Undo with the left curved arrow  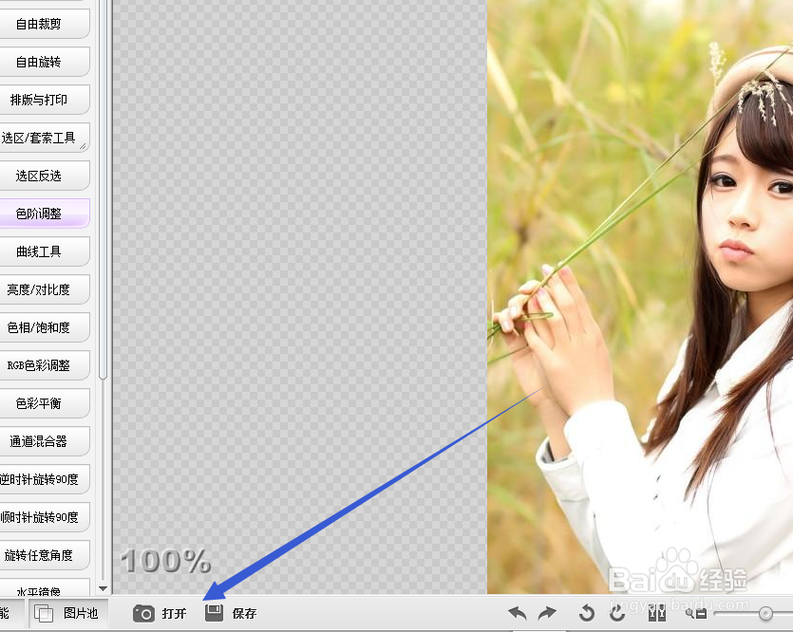point(518,613)
